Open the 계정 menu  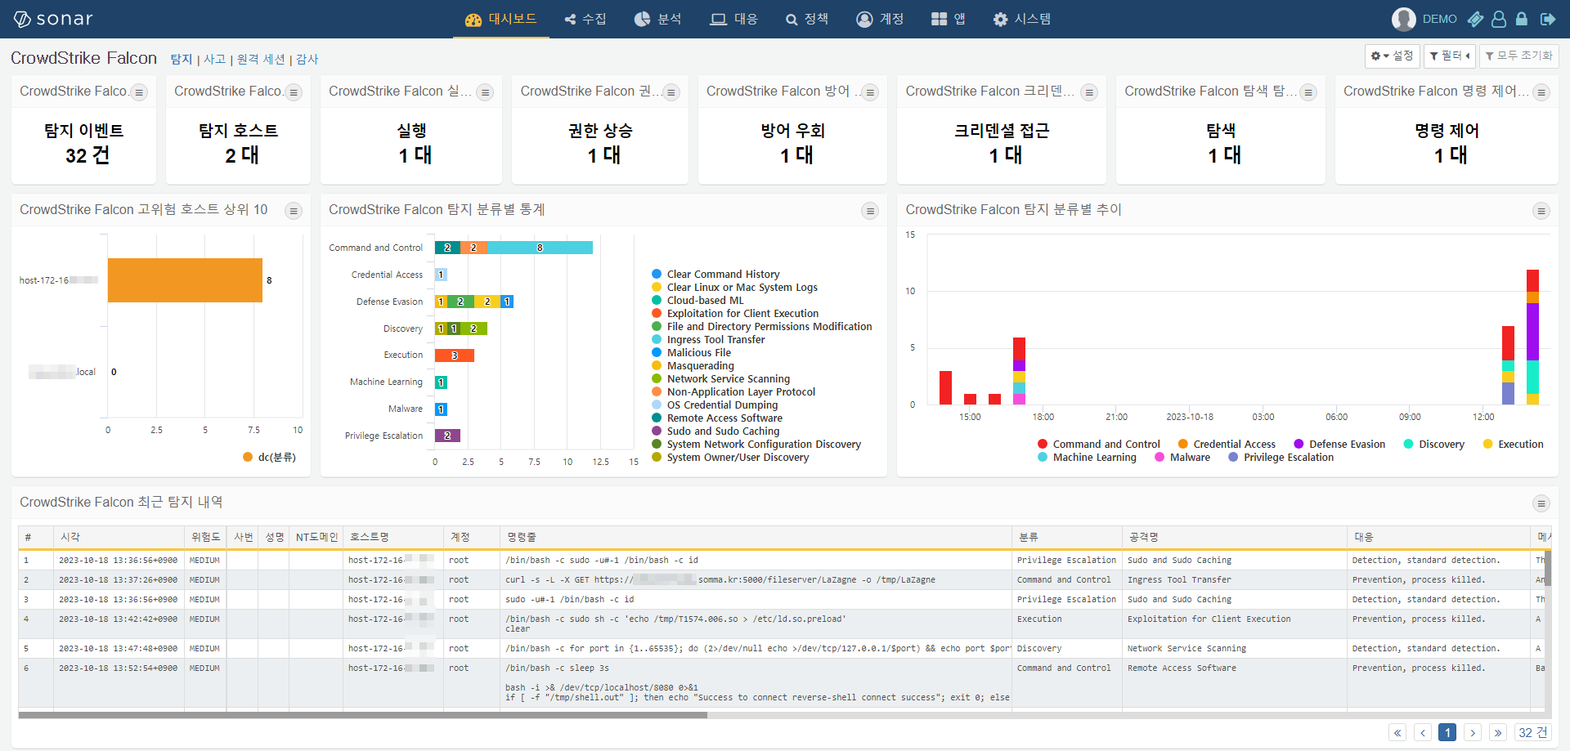pyautogui.click(x=880, y=19)
